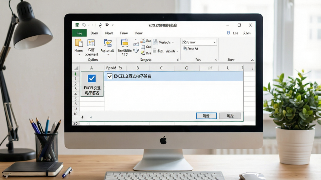
Task: Click the Pies ht ribbon item
Action: pos(190,49)
